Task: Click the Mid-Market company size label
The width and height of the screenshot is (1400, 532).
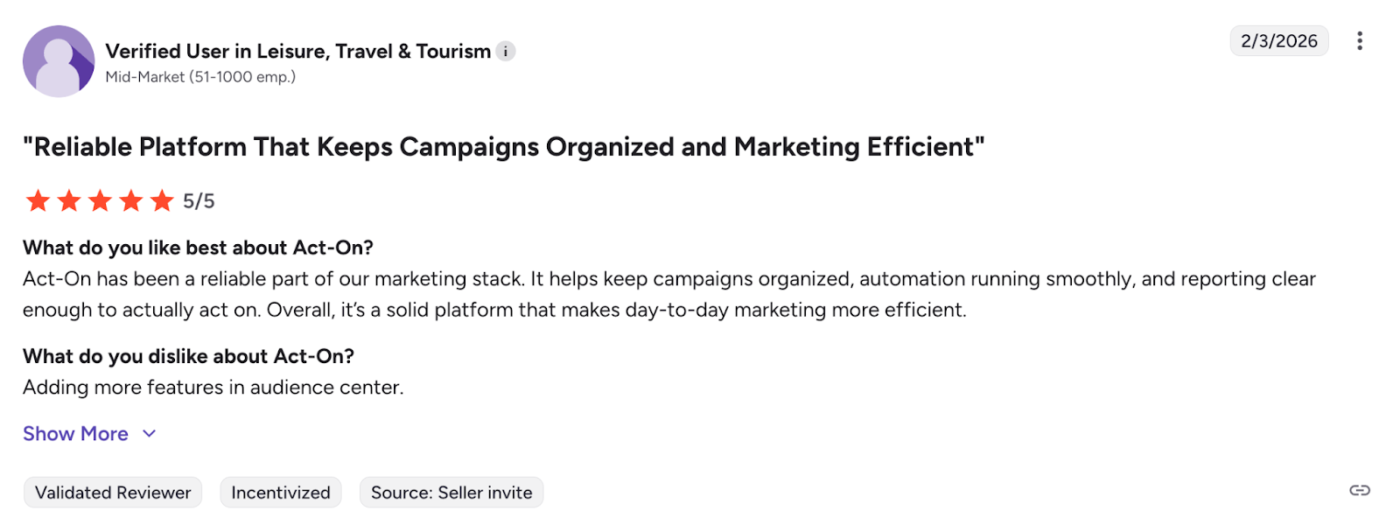Action: point(200,77)
